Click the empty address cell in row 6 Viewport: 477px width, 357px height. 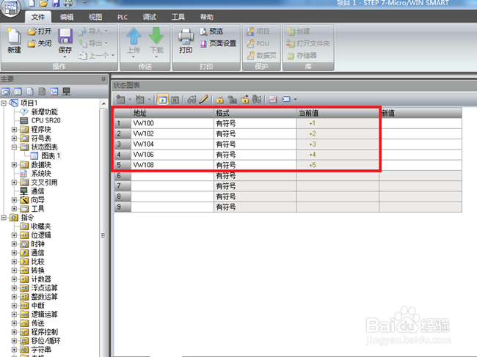click(172, 176)
